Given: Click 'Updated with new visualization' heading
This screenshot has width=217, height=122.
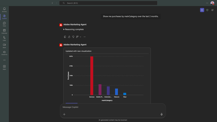Looking at the screenshot, I should click(78, 51).
